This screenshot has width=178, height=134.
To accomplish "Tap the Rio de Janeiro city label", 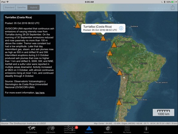I will (x=162, y=83).
